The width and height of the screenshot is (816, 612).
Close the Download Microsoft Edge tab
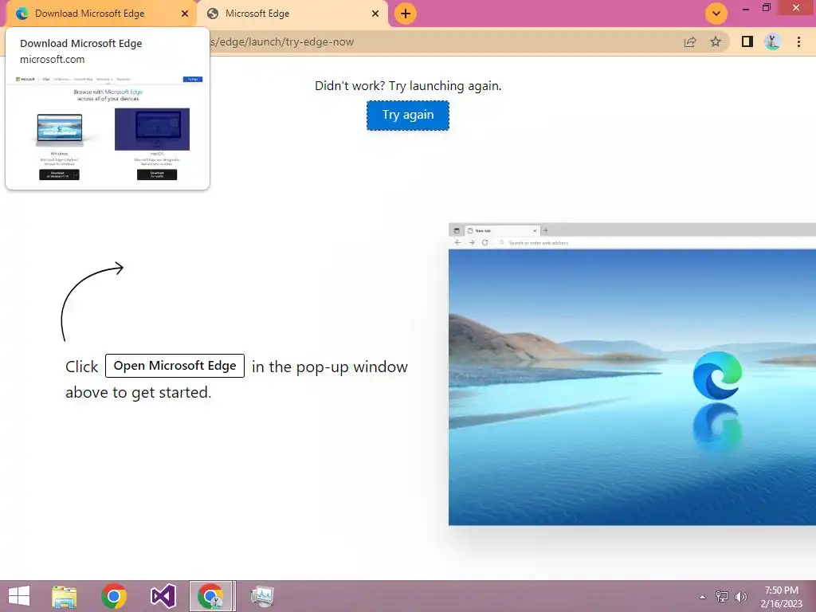click(x=185, y=14)
